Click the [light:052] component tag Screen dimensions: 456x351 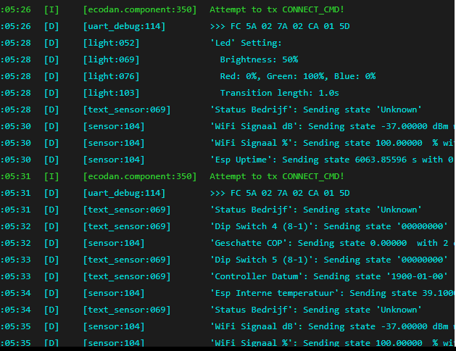click(x=111, y=43)
